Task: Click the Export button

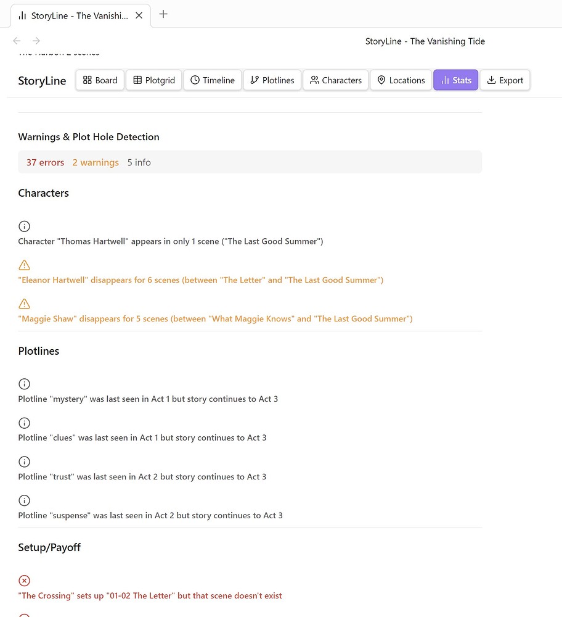Action: pos(505,80)
